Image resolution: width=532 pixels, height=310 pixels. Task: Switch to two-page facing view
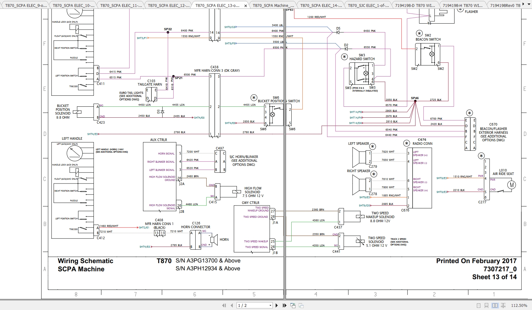pyautogui.click(x=495, y=305)
